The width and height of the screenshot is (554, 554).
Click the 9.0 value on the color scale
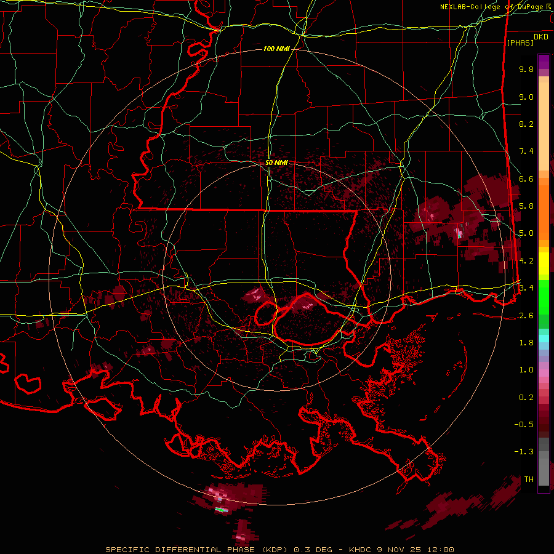point(526,97)
